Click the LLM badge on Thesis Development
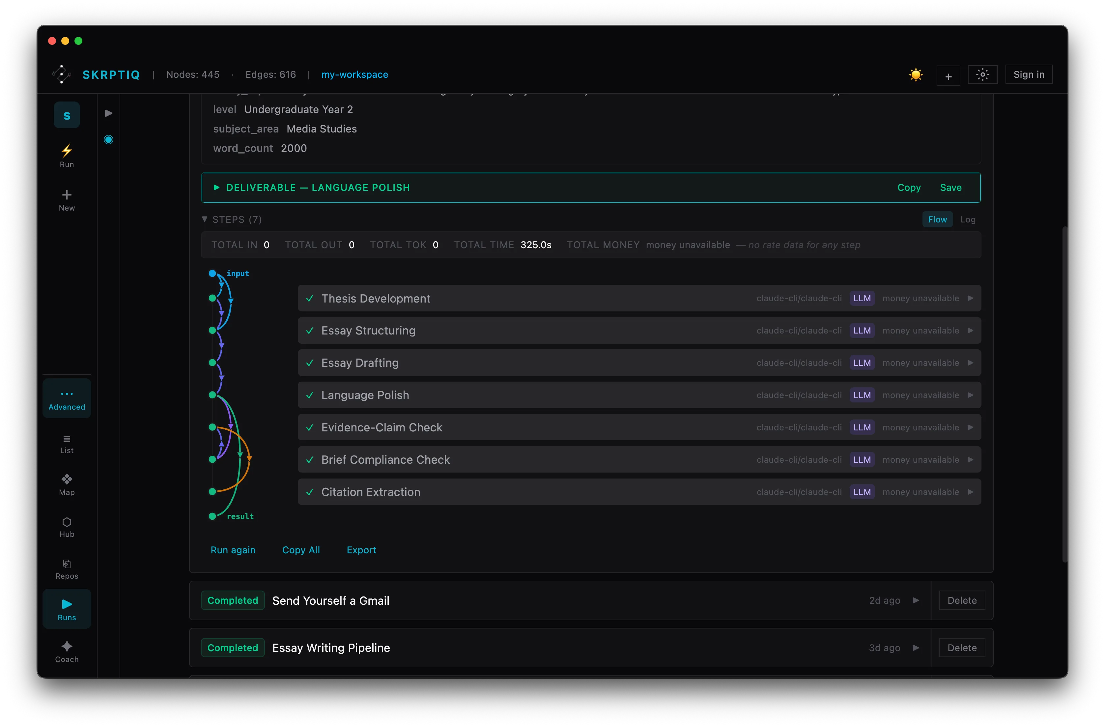 point(862,298)
